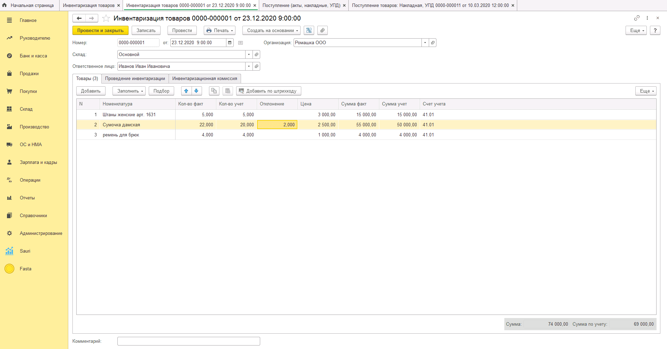The image size is (667, 349).
Task: Move row up with blue up arrow
Action: tap(186, 91)
